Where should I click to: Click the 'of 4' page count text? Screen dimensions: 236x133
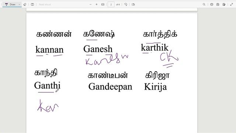118,4
